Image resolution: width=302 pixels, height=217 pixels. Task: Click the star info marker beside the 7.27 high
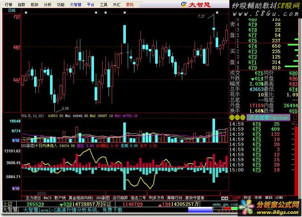coord(217,12)
